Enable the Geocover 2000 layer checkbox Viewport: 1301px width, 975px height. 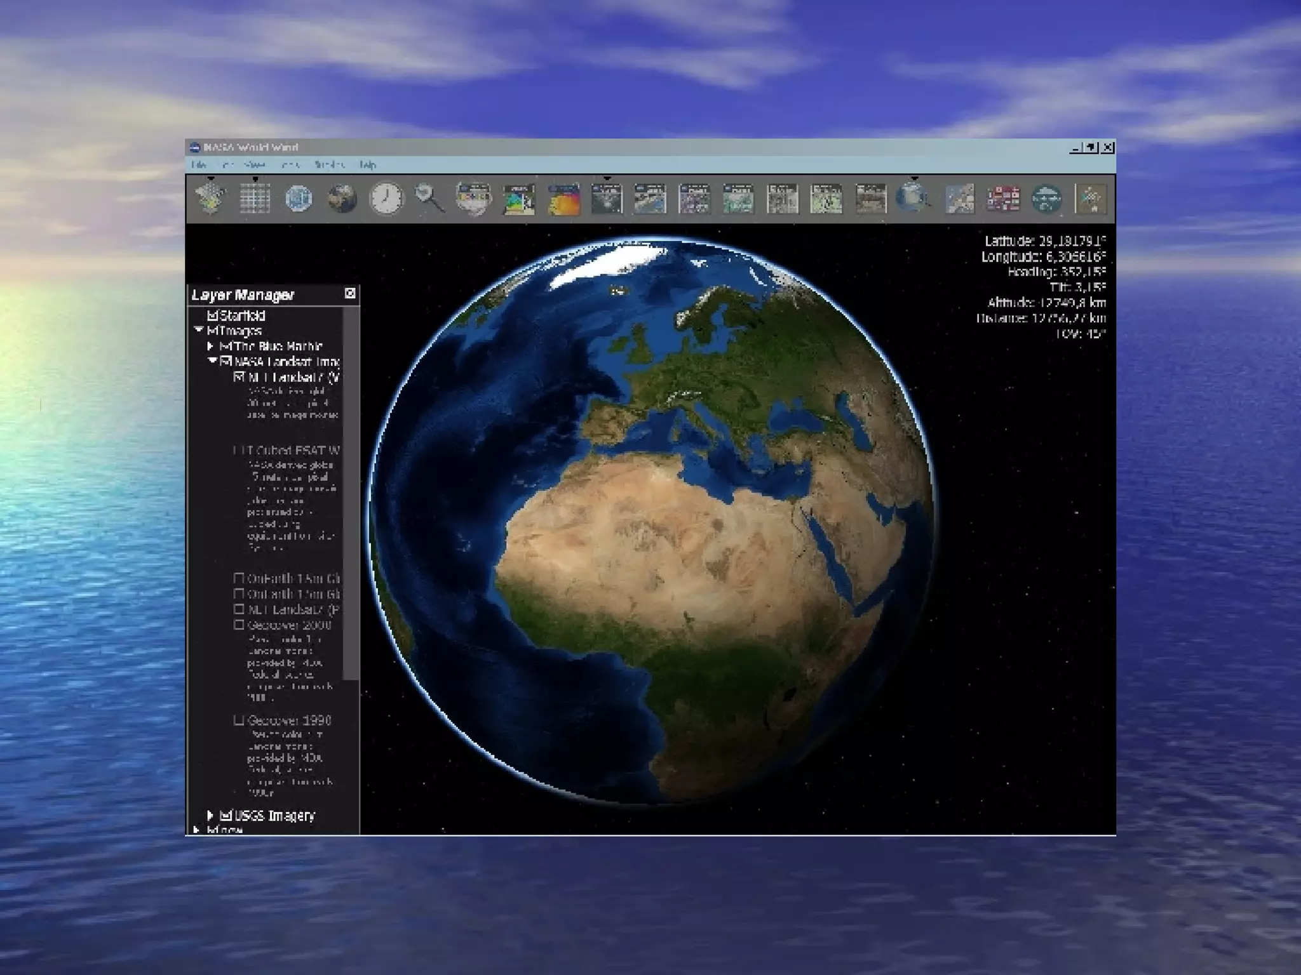tap(239, 625)
